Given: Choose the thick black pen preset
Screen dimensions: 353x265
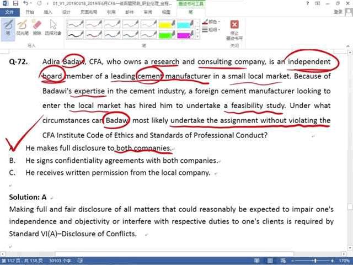Looking at the screenshot, I should (x=76, y=35).
